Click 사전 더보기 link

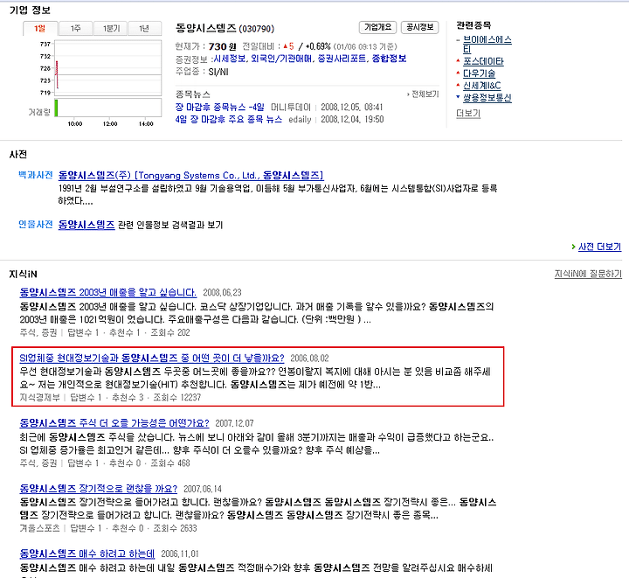(x=599, y=247)
